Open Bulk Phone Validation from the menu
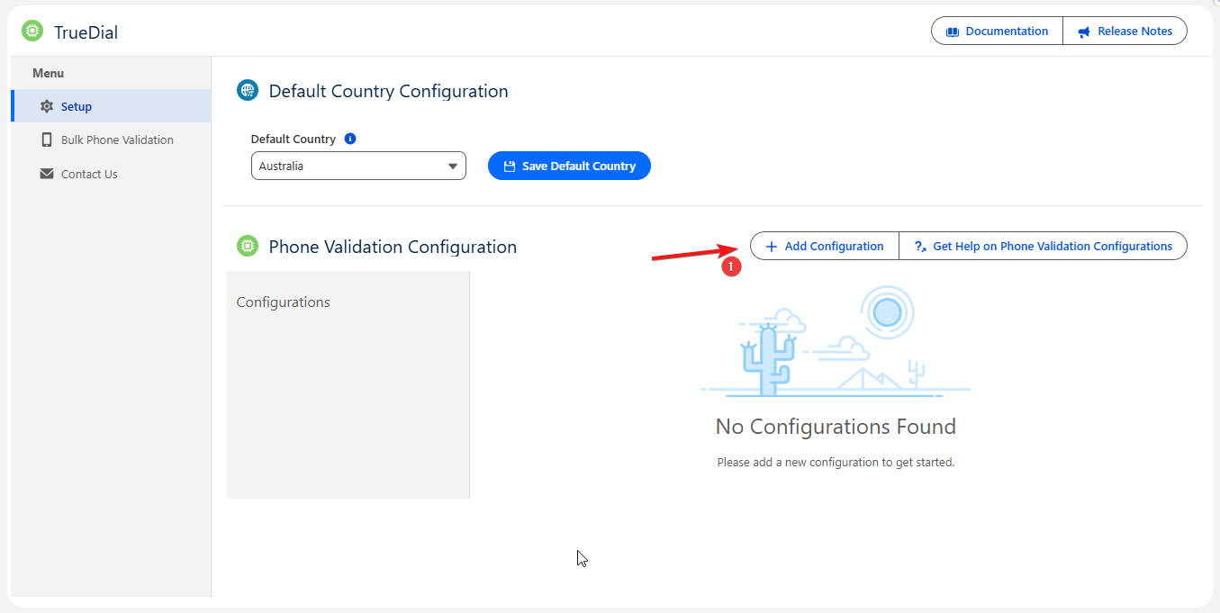 pos(117,140)
